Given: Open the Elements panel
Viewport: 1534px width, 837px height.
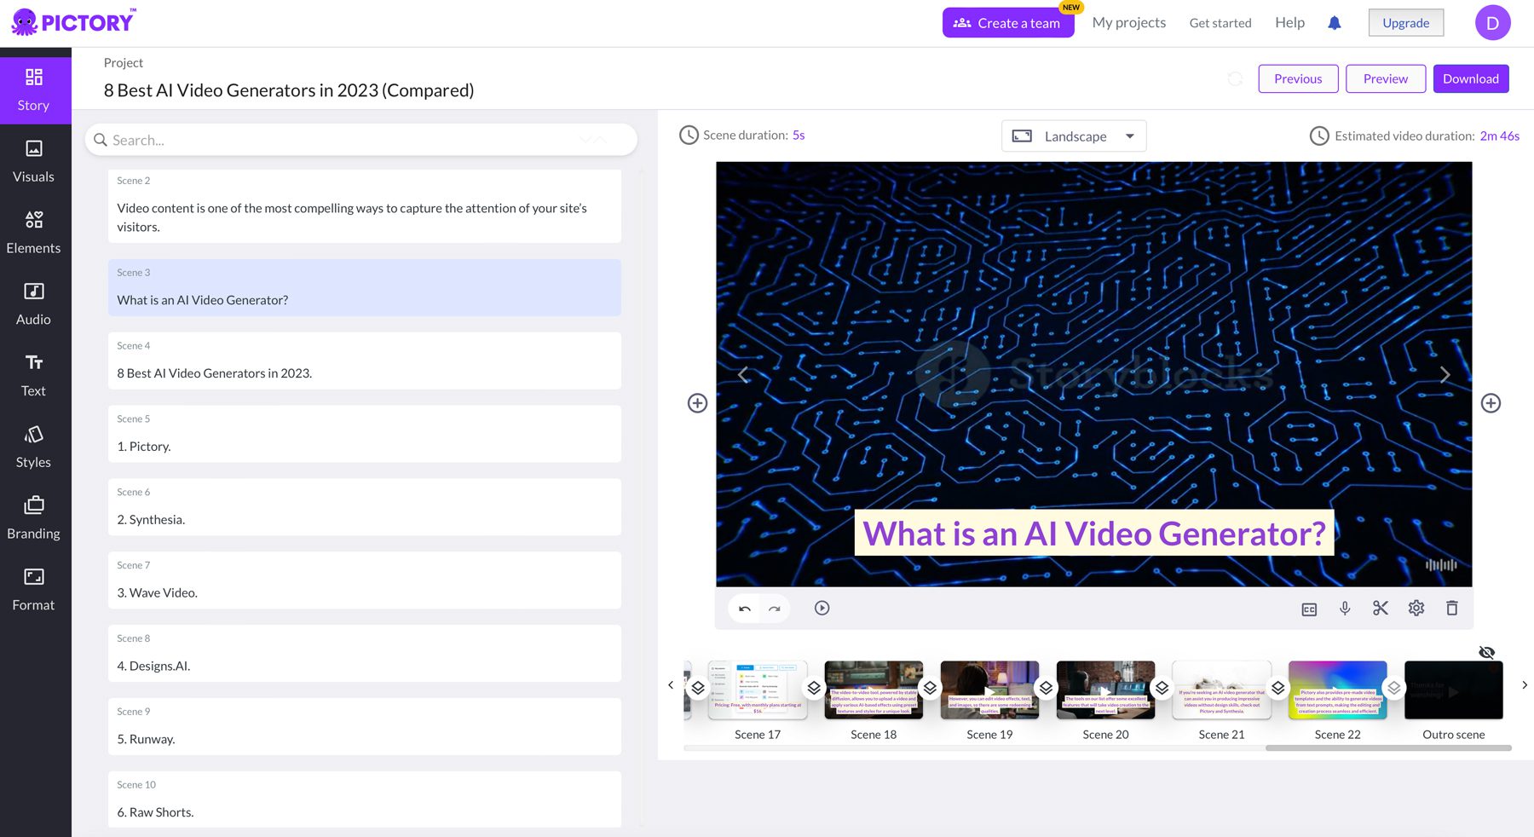Looking at the screenshot, I should coord(34,231).
